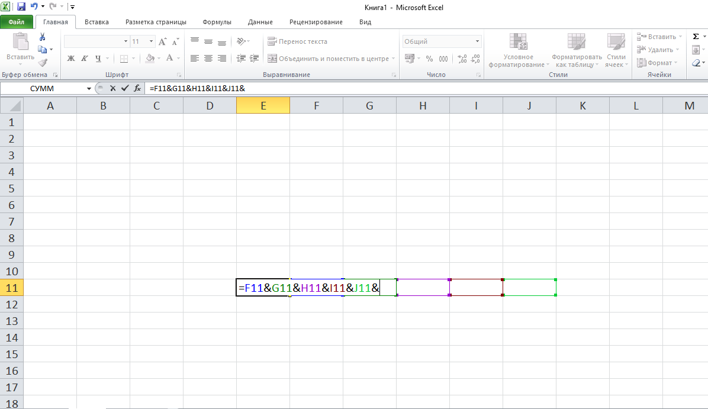
Task: Align text to top of cell
Action: [195, 41]
